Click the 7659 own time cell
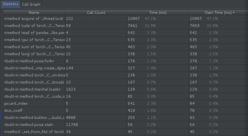Viewport: 248px width, 136px height. pyautogui.click(x=195, y=26)
